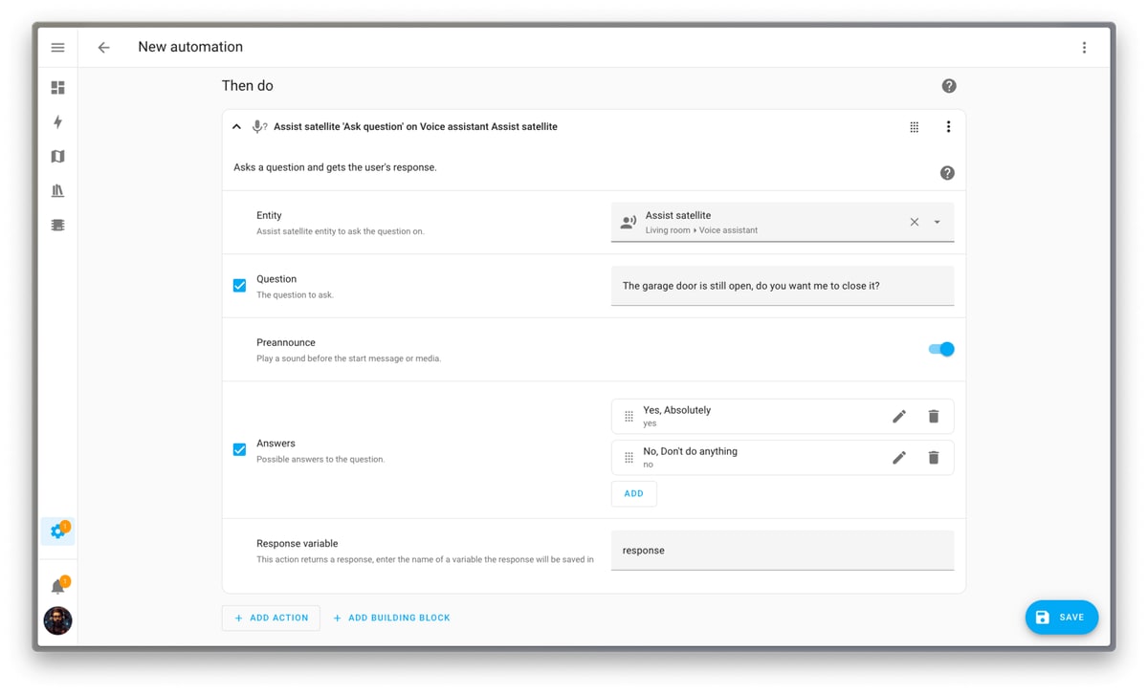Open the hamburger sidebar menu
Image resolution: width=1148 pixels, height=694 pixels.
pos(57,48)
